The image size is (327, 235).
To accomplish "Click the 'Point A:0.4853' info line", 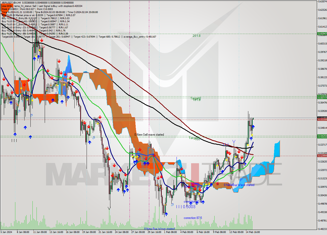I will tap(9, 9).
